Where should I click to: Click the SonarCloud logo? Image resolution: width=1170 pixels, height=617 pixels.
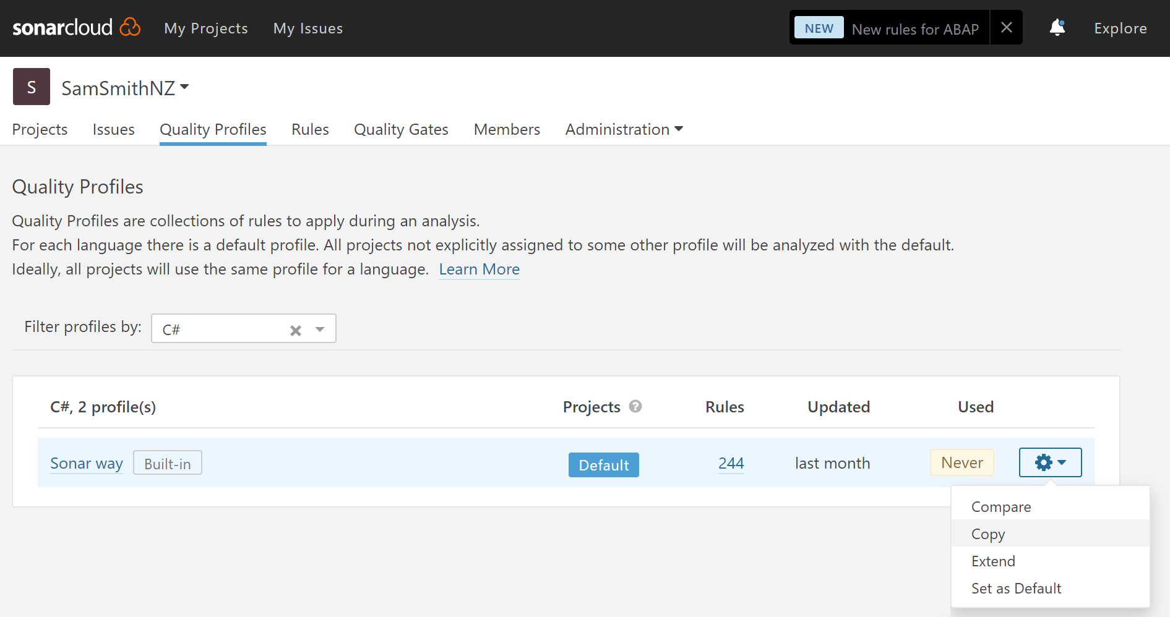click(76, 28)
